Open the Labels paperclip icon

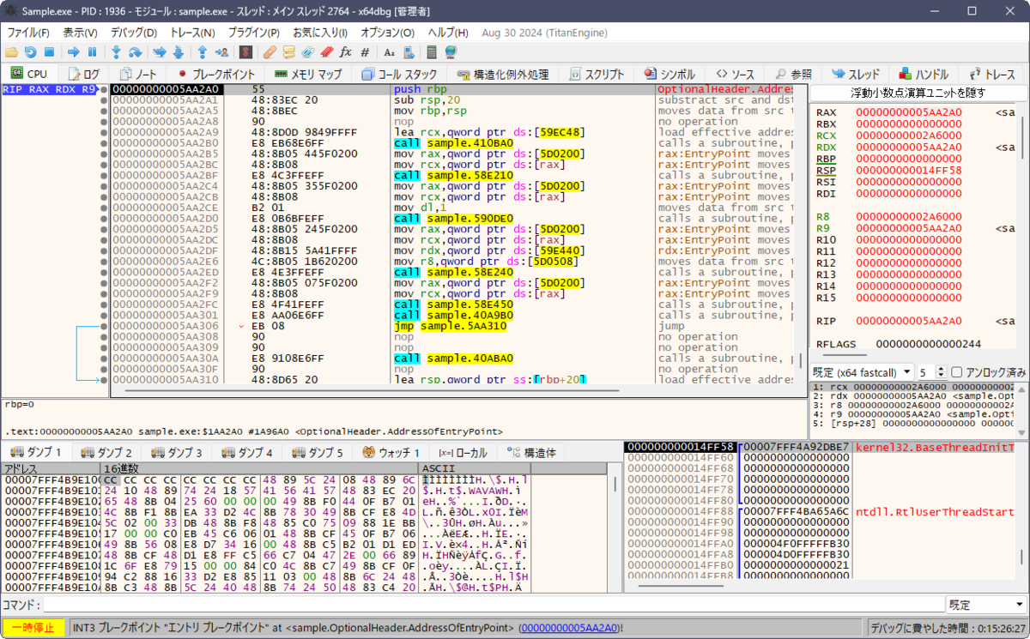(307, 52)
